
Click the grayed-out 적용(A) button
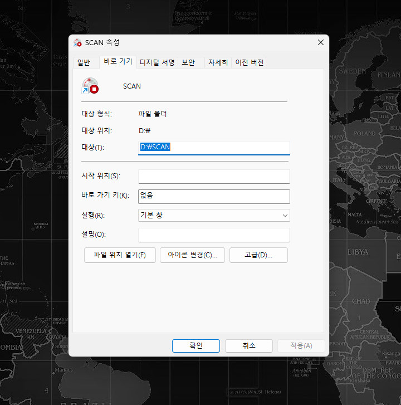tap(301, 346)
